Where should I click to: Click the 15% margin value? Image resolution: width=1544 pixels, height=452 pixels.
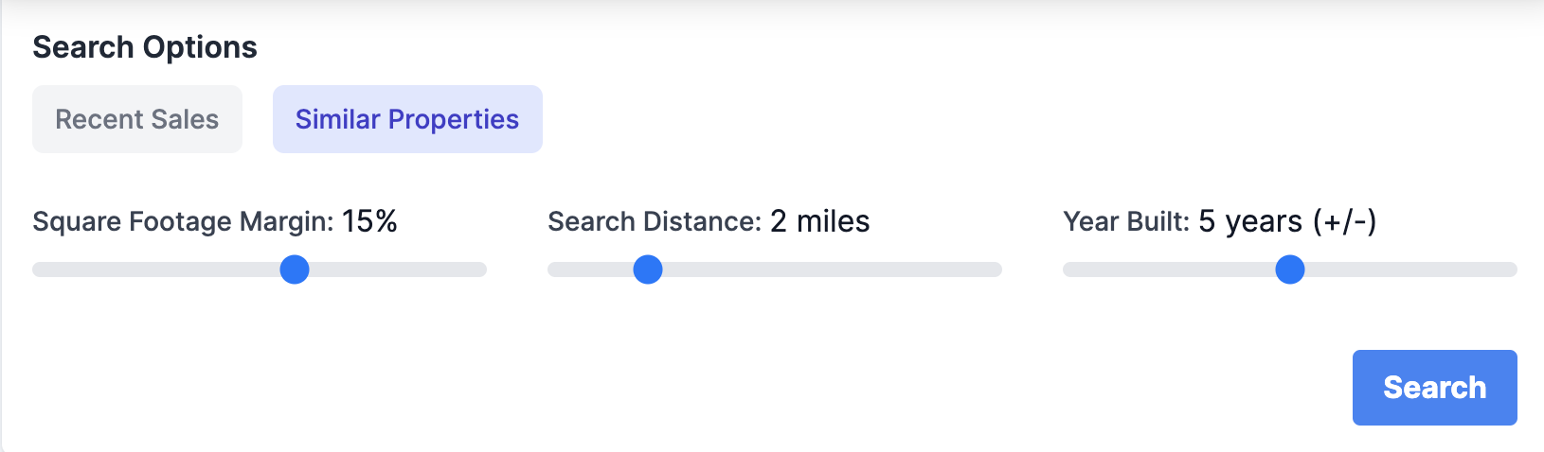tap(369, 221)
